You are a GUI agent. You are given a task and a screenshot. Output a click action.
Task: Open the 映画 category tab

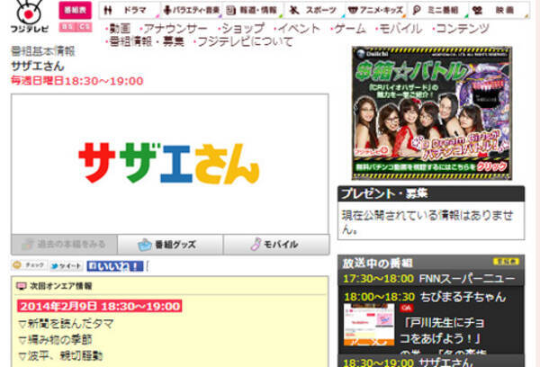point(499,10)
